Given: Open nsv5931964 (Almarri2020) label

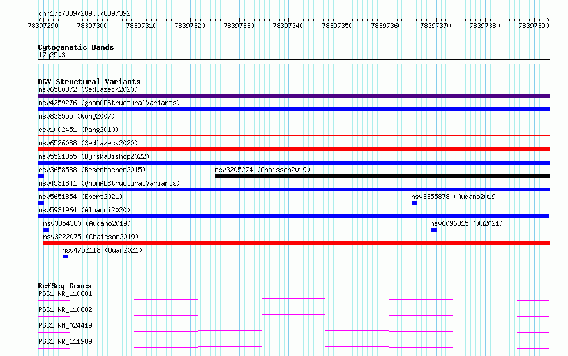Looking at the screenshot, I should coord(84,210).
